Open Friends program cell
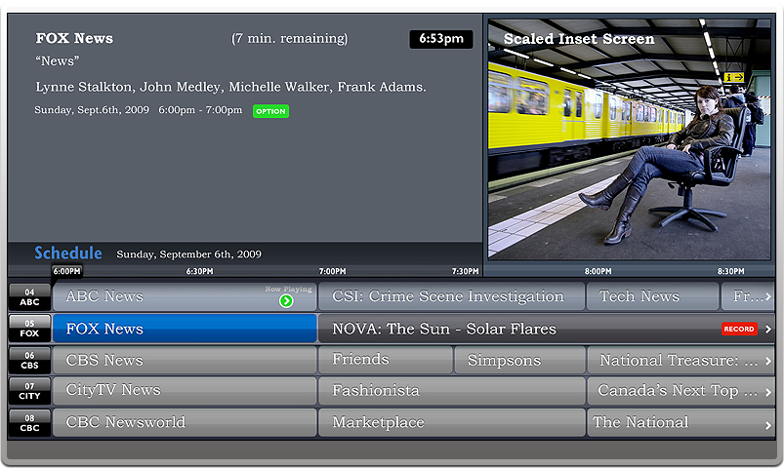Screen dimensions: 784x468 (385, 360)
